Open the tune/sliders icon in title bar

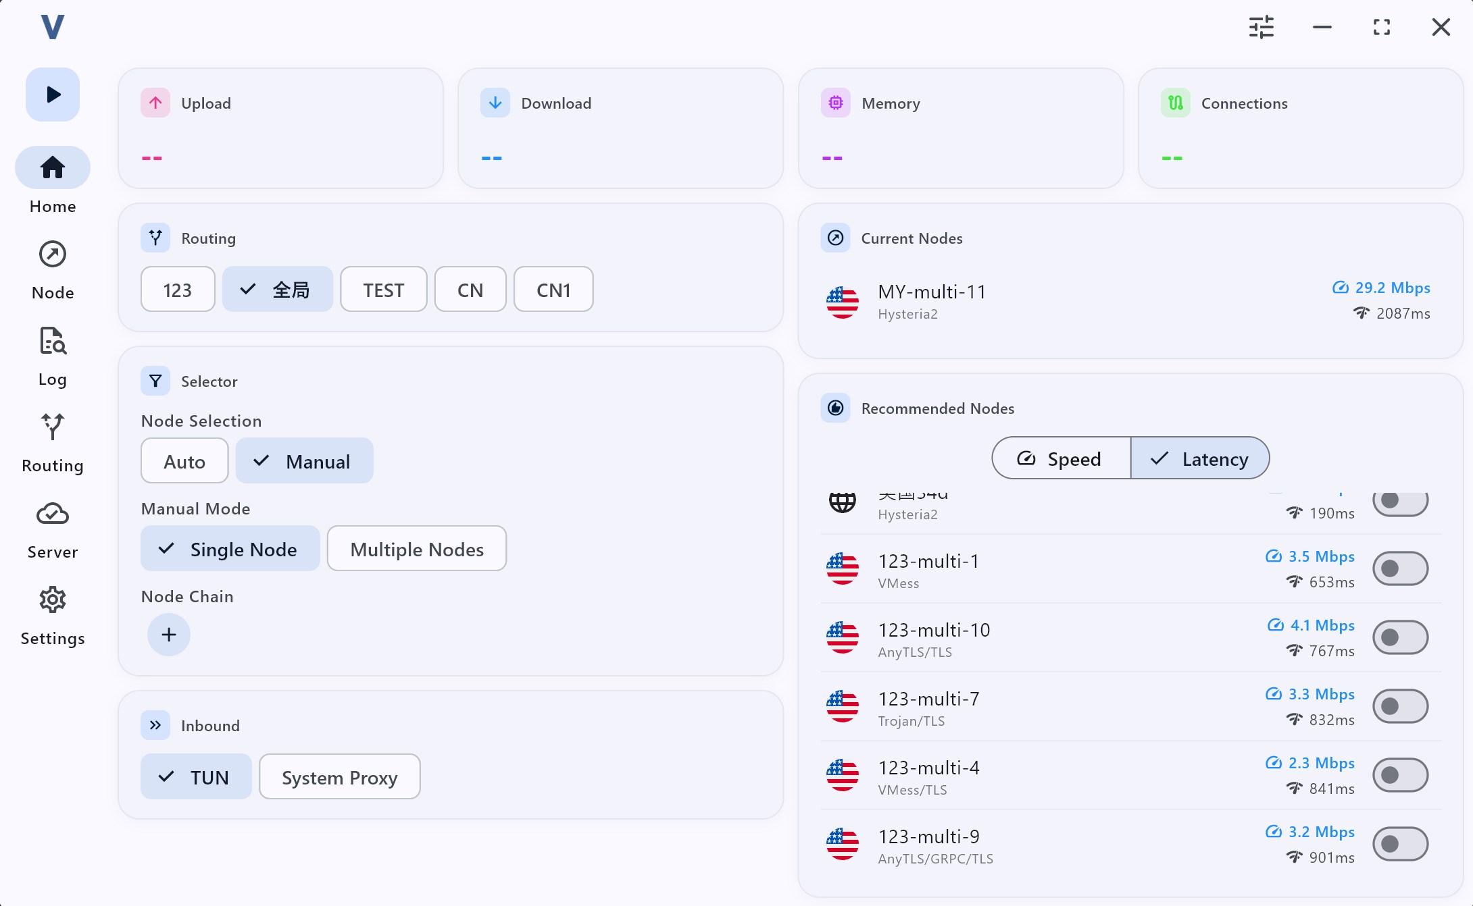(x=1262, y=27)
